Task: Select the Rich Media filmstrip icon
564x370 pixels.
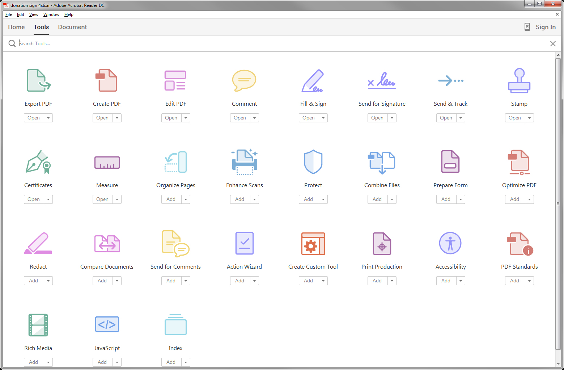Action: click(38, 324)
